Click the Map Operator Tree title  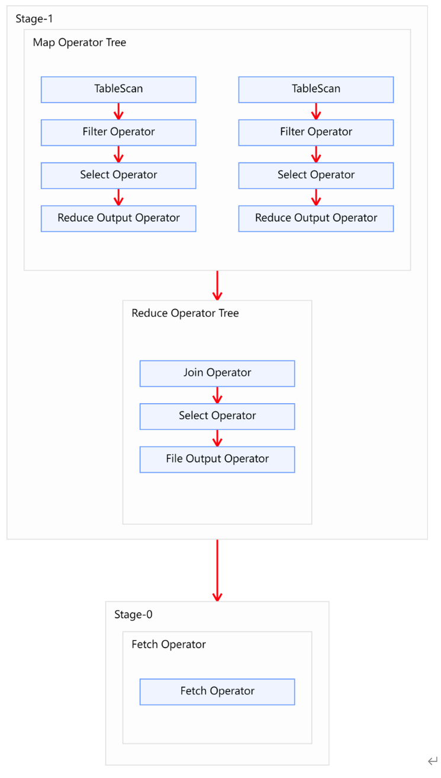tap(79, 43)
